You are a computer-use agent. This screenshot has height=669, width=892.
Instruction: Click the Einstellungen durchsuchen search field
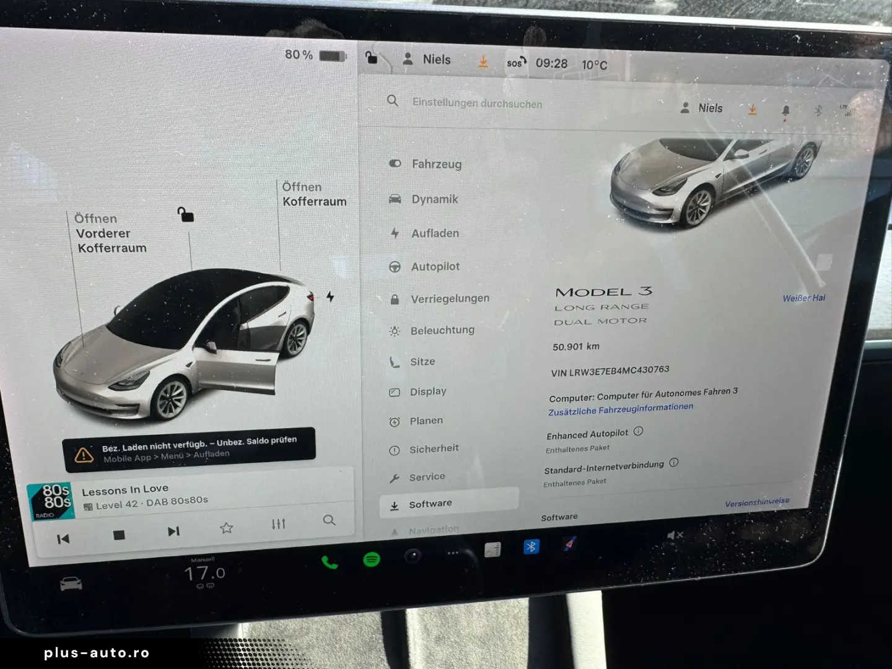[x=477, y=103]
